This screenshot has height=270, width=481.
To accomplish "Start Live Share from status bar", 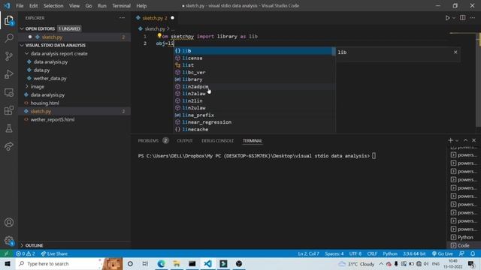I will 54,253.
